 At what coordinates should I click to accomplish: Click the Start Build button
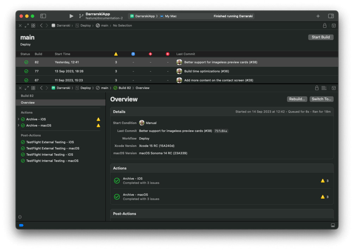click(321, 37)
